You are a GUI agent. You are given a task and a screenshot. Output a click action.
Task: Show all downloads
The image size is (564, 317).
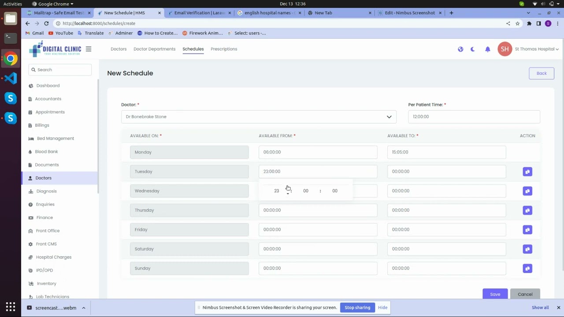click(540, 307)
